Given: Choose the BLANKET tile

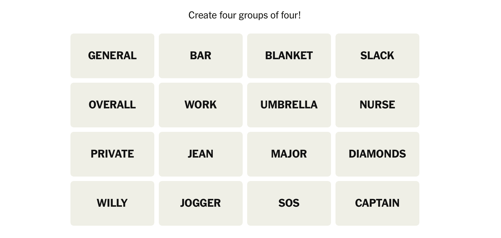Looking at the screenshot, I should 289,56.
